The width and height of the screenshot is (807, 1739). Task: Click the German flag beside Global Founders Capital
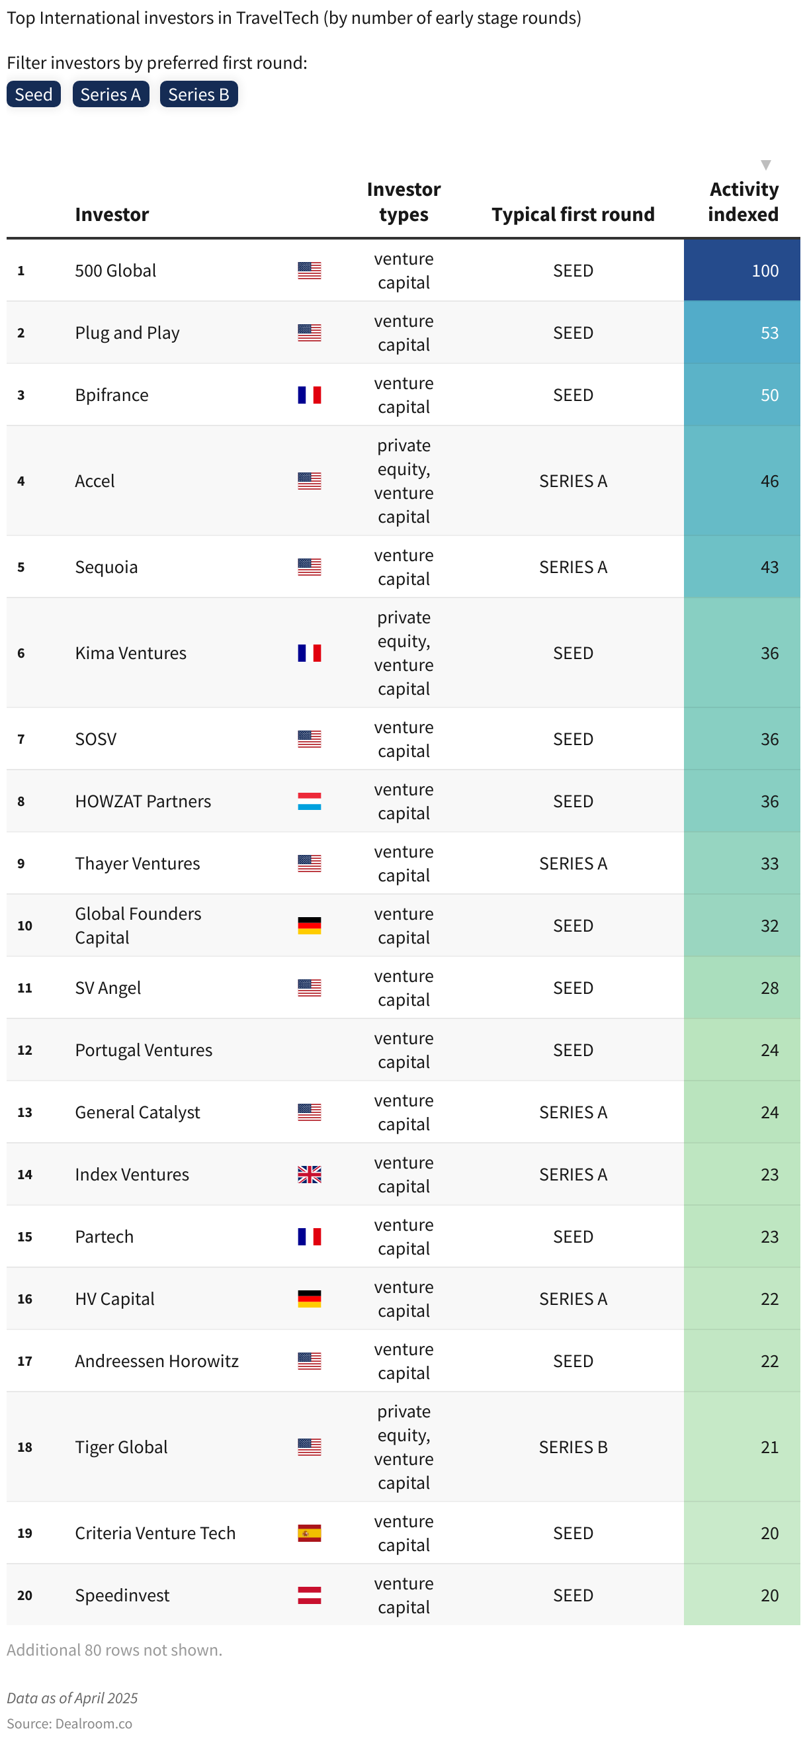[309, 926]
